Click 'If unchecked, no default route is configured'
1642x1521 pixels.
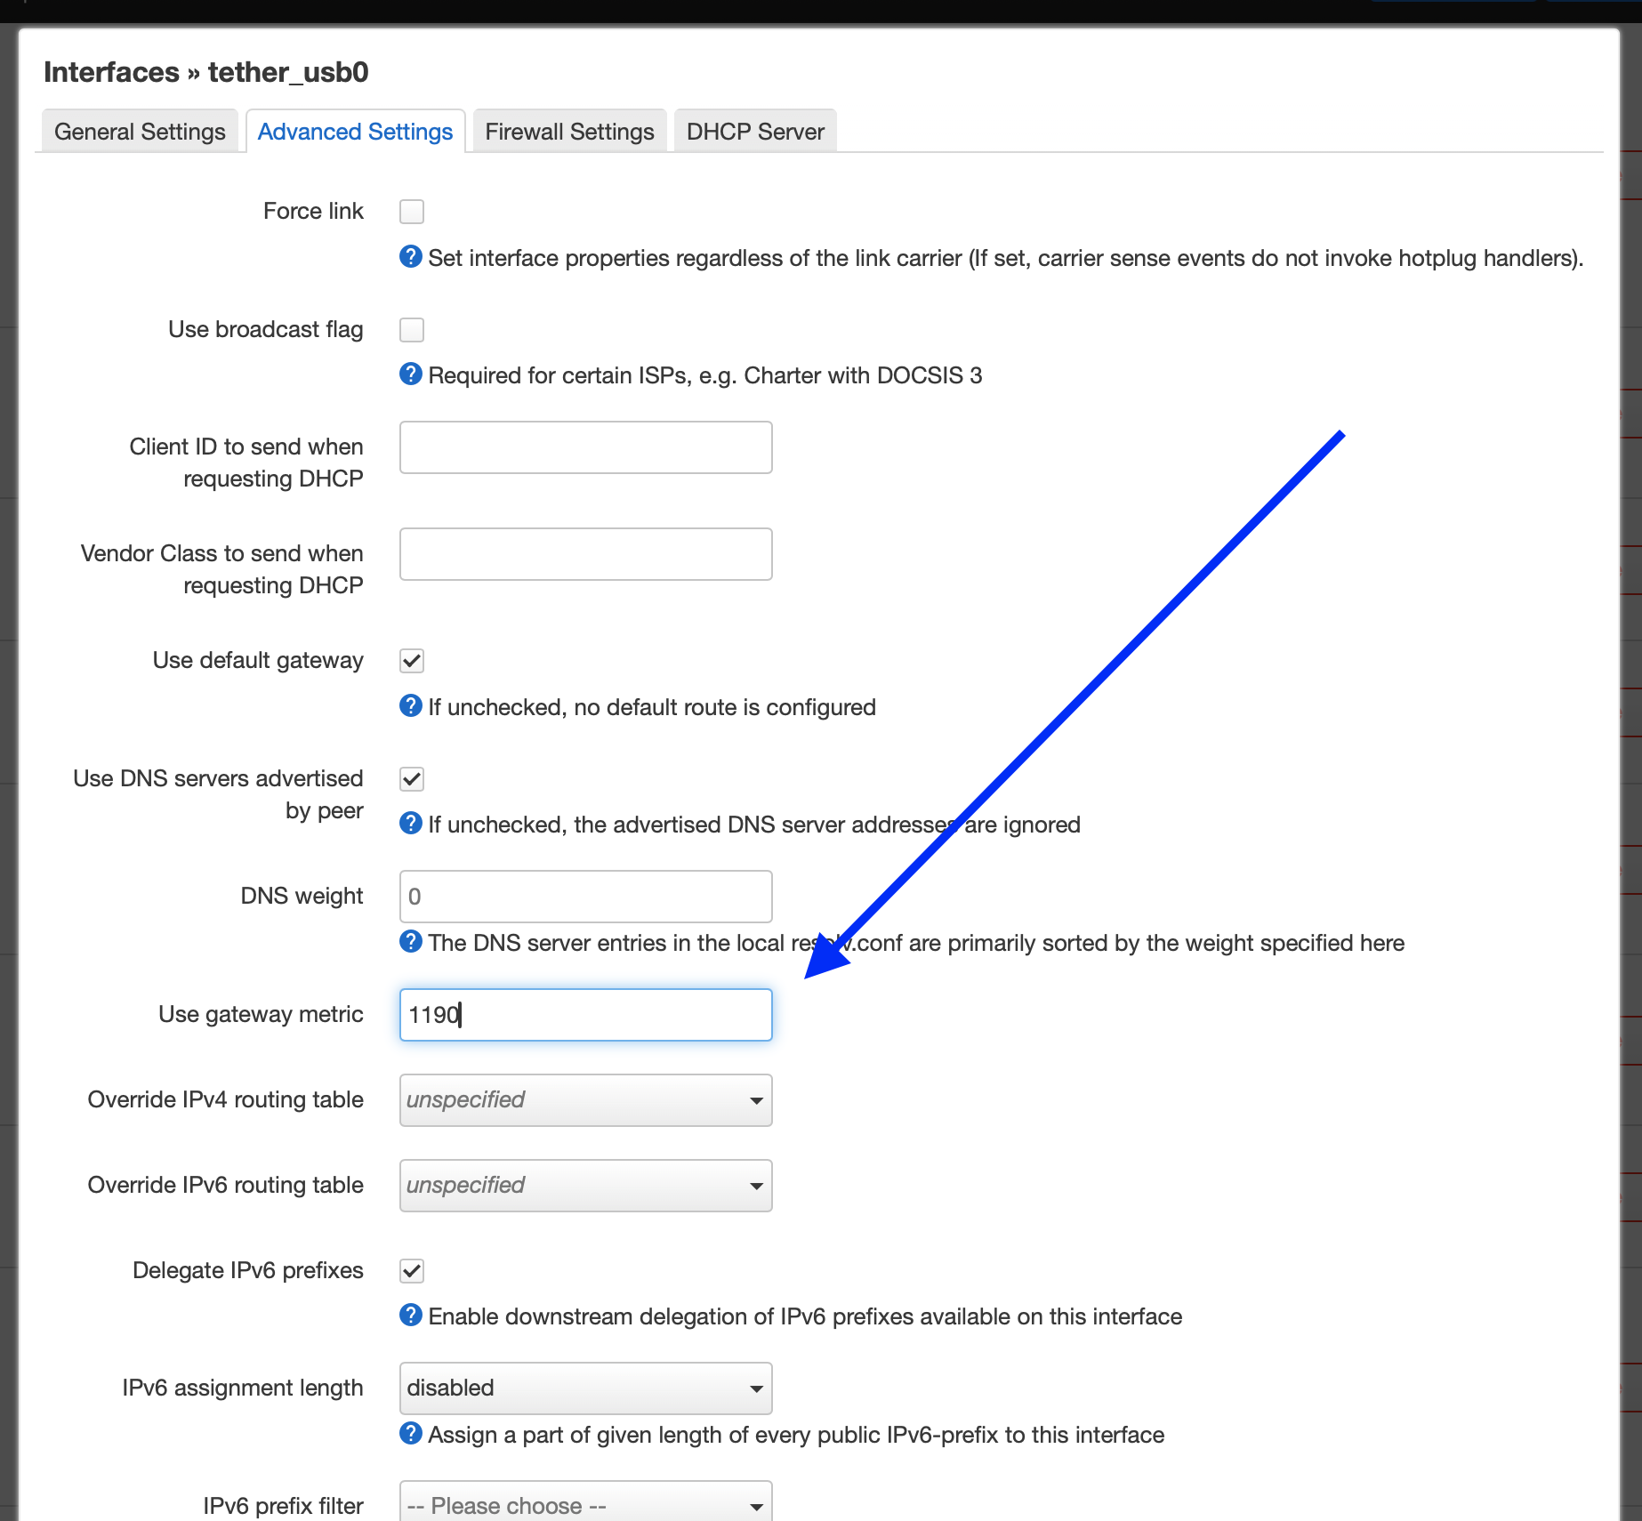click(652, 707)
